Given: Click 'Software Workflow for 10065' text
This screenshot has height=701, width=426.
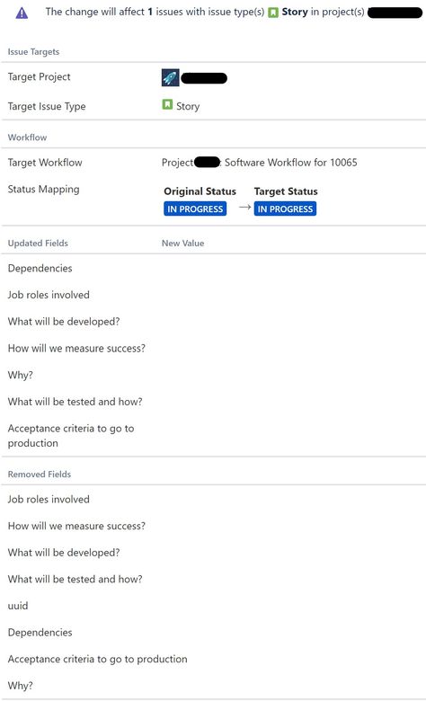Looking at the screenshot, I should (291, 163).
